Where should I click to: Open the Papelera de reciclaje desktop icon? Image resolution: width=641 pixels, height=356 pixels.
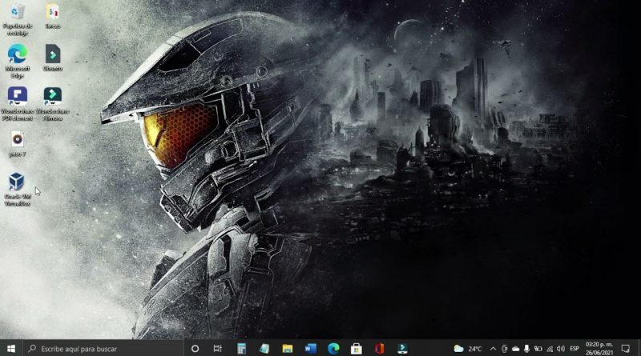tap(17, 19)
